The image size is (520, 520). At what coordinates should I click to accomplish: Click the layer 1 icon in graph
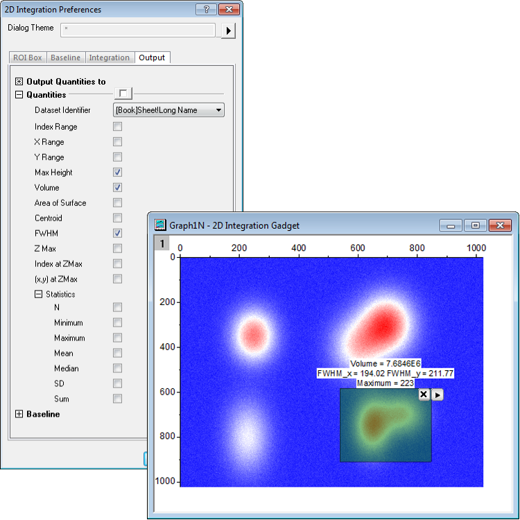tap(161, 243)
